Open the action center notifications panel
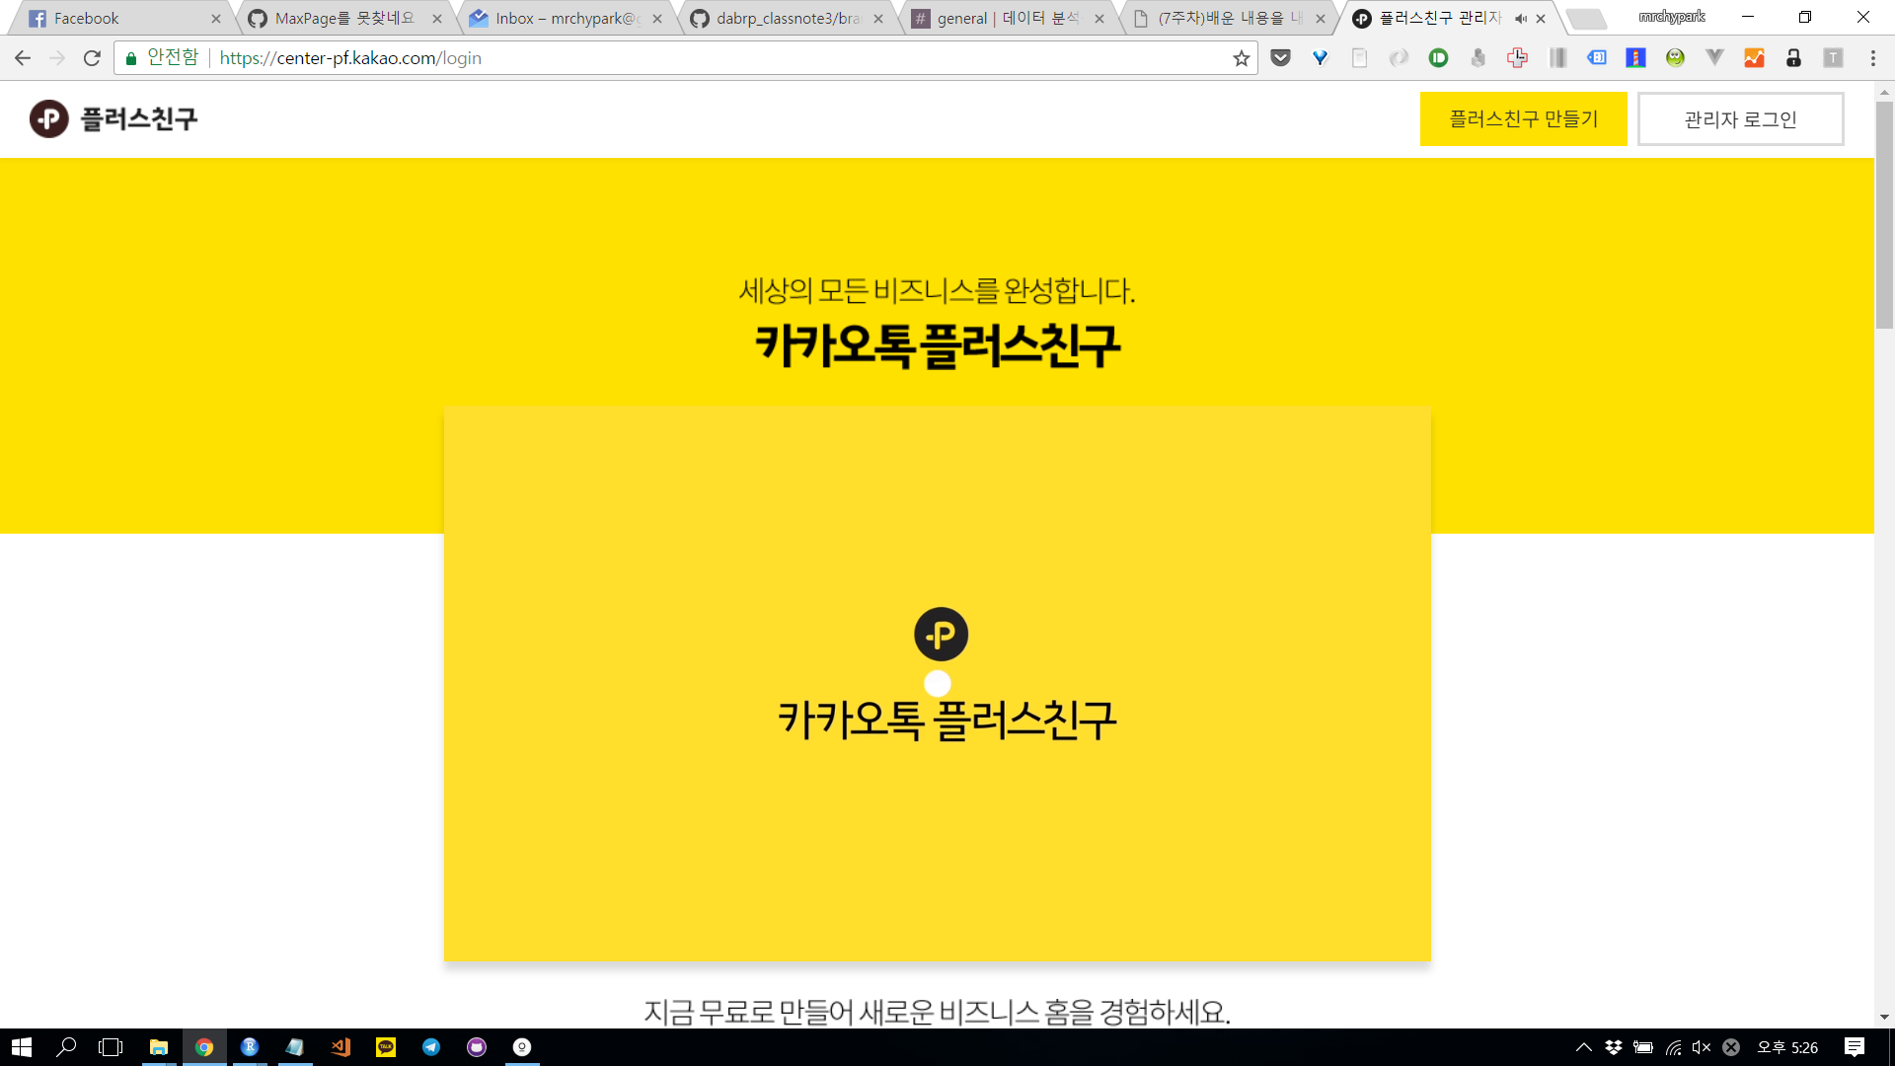The height and width of the screenshot is (1066, 1895). coord(1854,1047)
